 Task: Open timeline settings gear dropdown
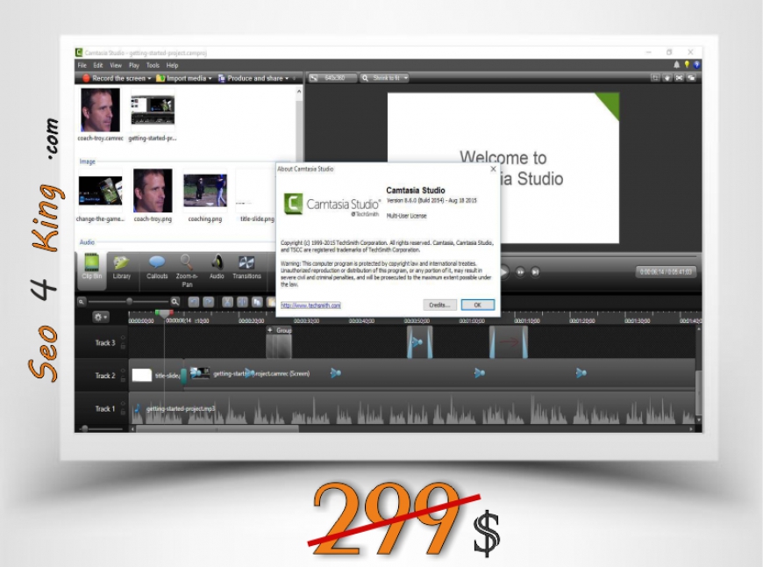101,317
